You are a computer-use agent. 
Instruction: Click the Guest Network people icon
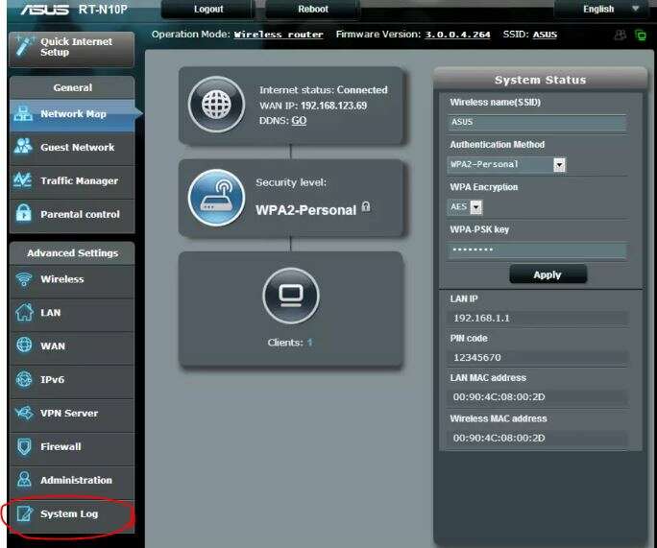coord(23,146)
